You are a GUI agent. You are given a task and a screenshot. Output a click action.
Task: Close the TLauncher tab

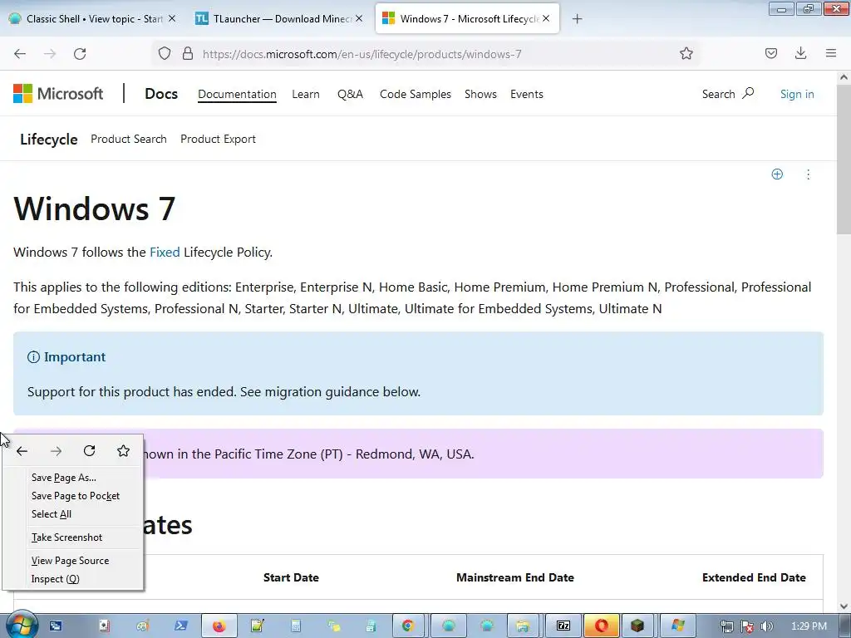pos(359,18)
